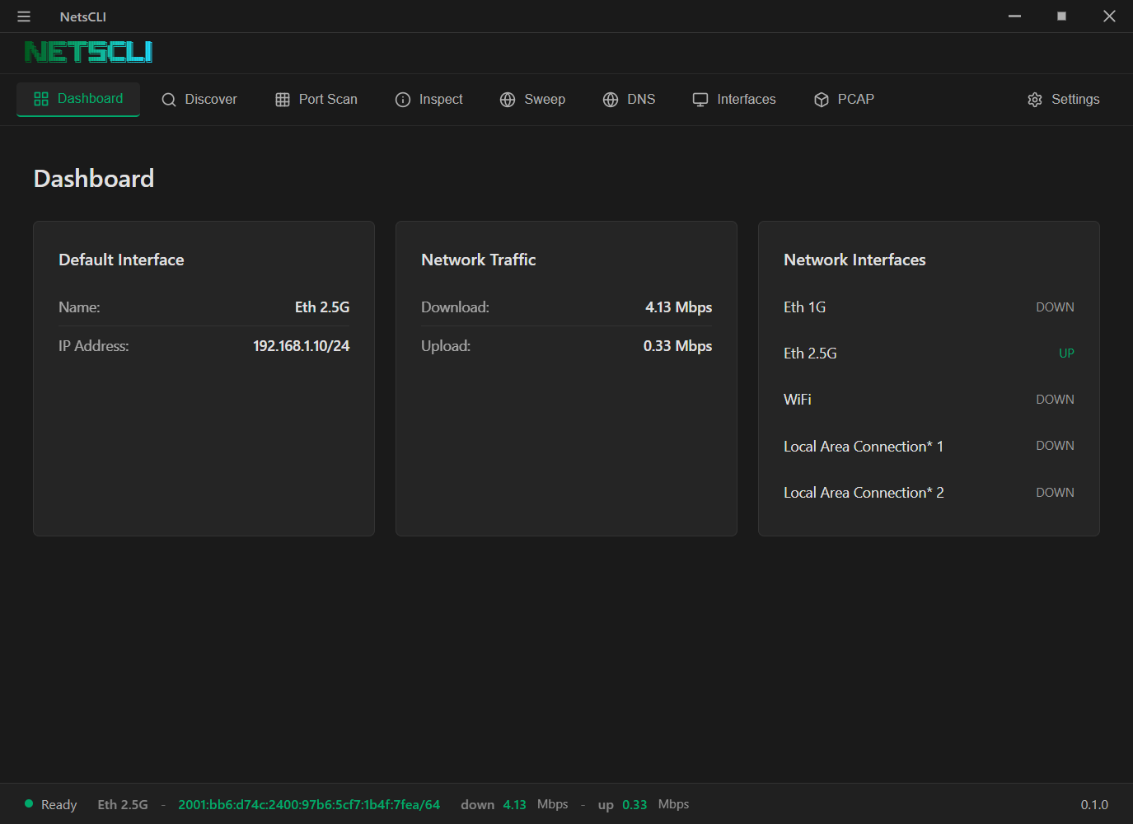Switch to the Dashboard tab
The height and width of the screenshot is (824, 1133).
click(x=78, y=99)
